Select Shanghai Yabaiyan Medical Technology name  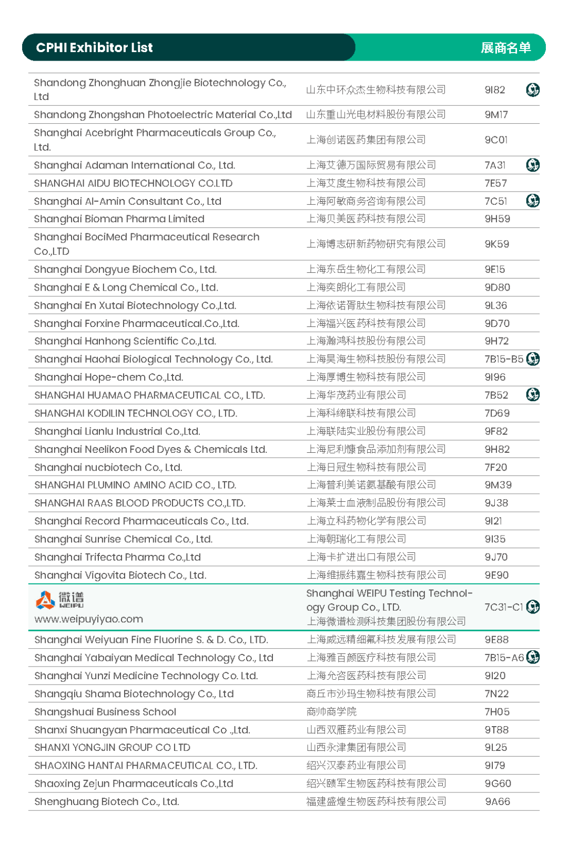154,658
